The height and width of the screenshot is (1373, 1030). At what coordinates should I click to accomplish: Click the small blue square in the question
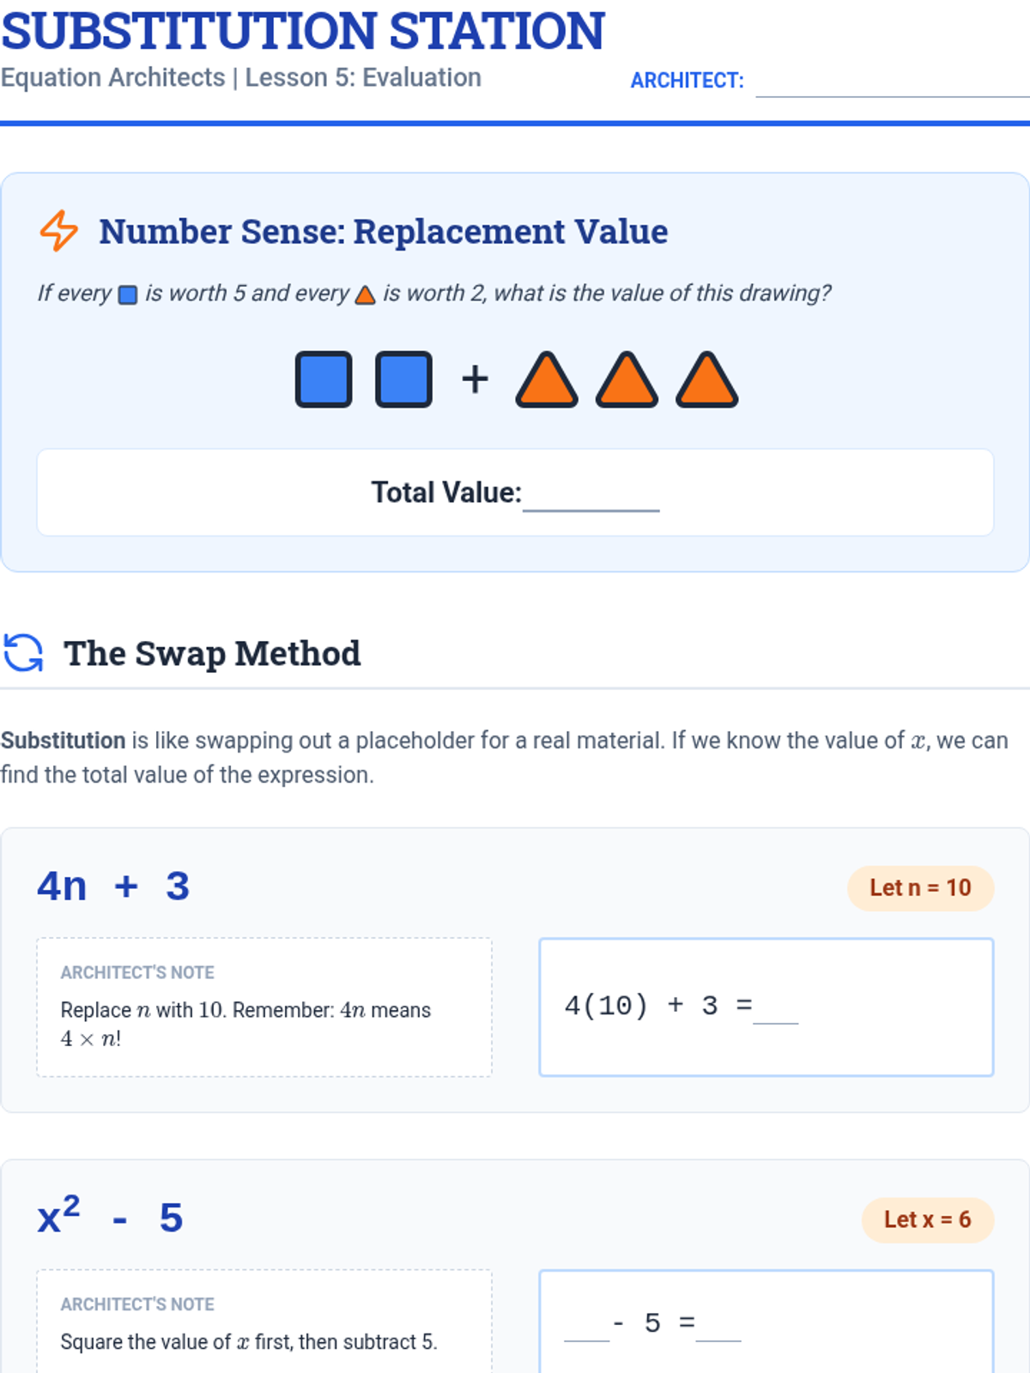[128, 295]
